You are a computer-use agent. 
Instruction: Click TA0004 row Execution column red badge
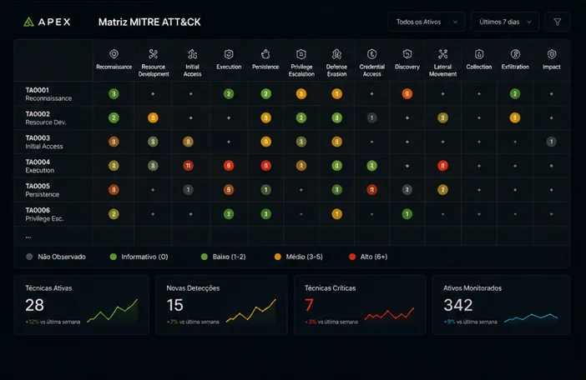(229, 166)
